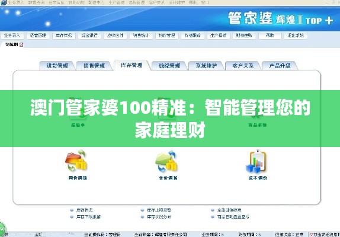The image size is (340, 237).
Task: Switch to the 销售管理 tab
Action: click(94, 66)
